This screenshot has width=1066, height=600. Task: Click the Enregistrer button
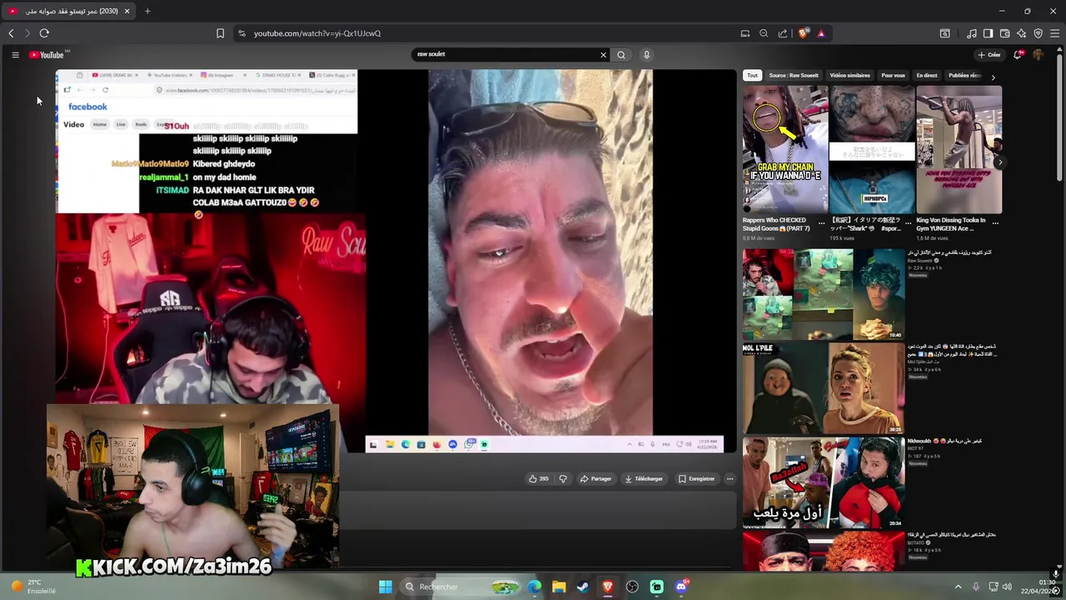tap(696, 478)
